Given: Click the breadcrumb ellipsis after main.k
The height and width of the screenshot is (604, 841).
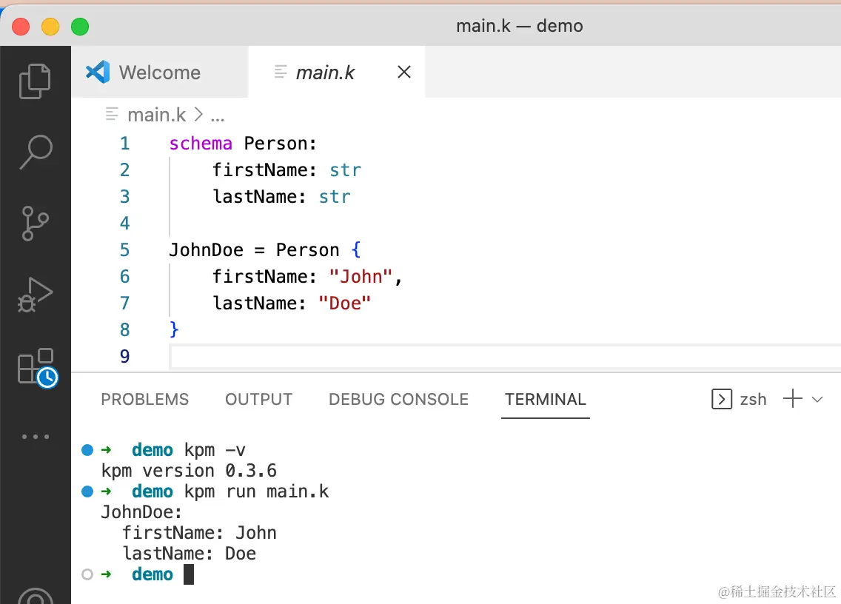Looking at the screenshot, I should point(217,116).
